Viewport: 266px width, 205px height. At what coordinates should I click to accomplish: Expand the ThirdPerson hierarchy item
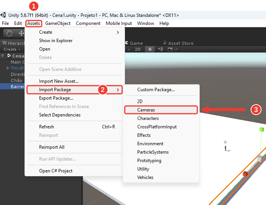pyautogui.click(x=8, y=68)
